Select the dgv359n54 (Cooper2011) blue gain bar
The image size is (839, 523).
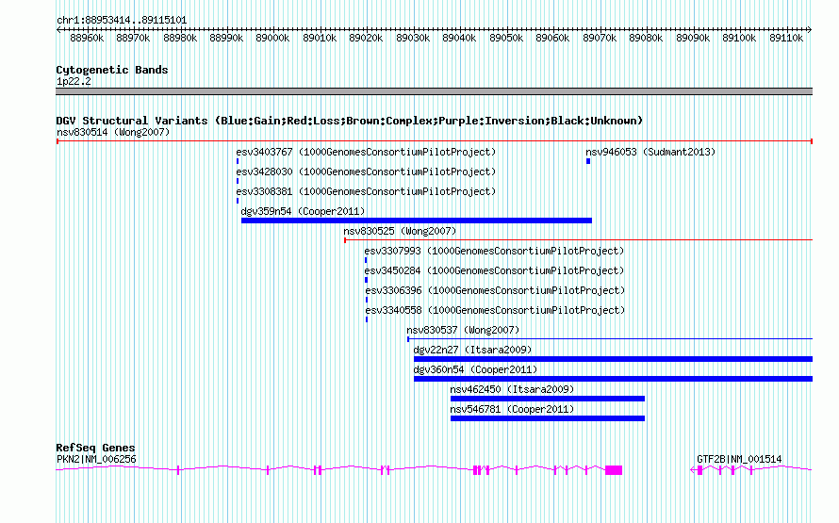[x=417, y=221]
